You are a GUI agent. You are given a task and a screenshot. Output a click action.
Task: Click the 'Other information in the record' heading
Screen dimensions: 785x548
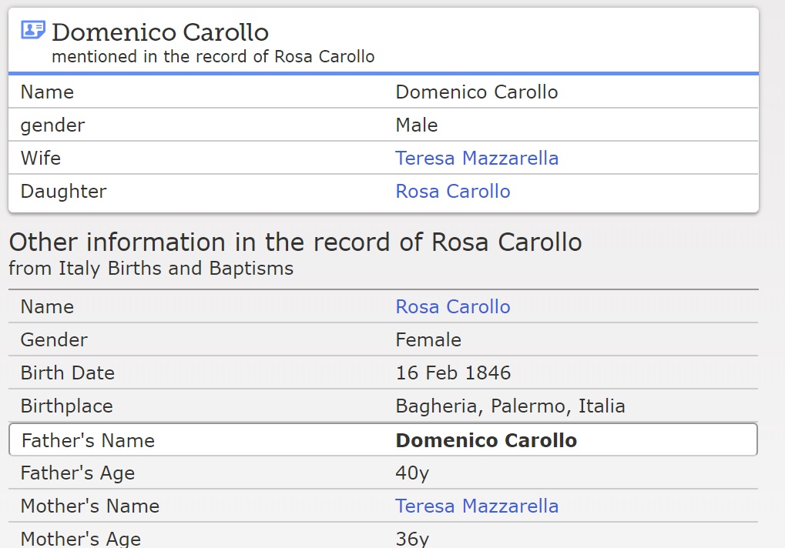pyautogui.click(x=295, y=242)
